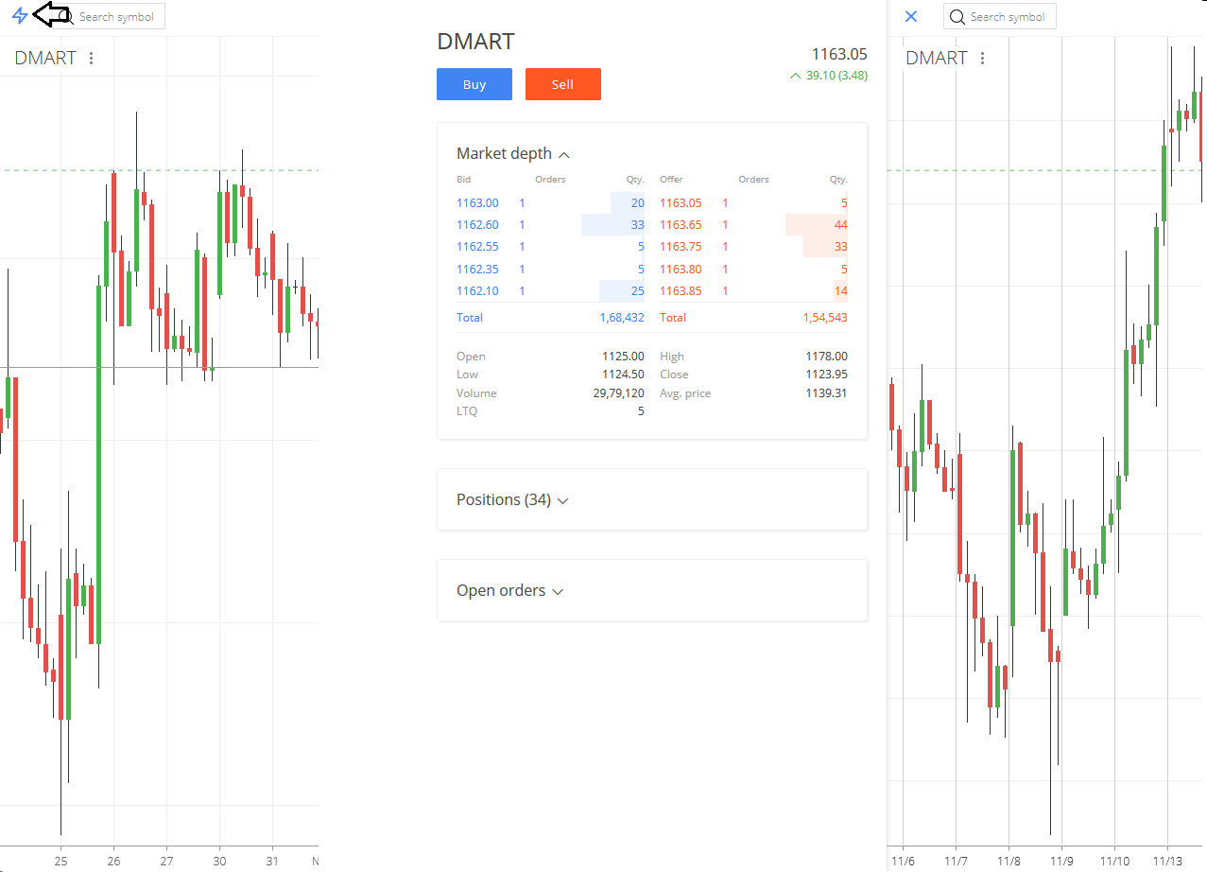Image resolution: width=1207 pixels, height=872 pixels.
Task: Click the blue Buy button
Action: pos(474,84)
